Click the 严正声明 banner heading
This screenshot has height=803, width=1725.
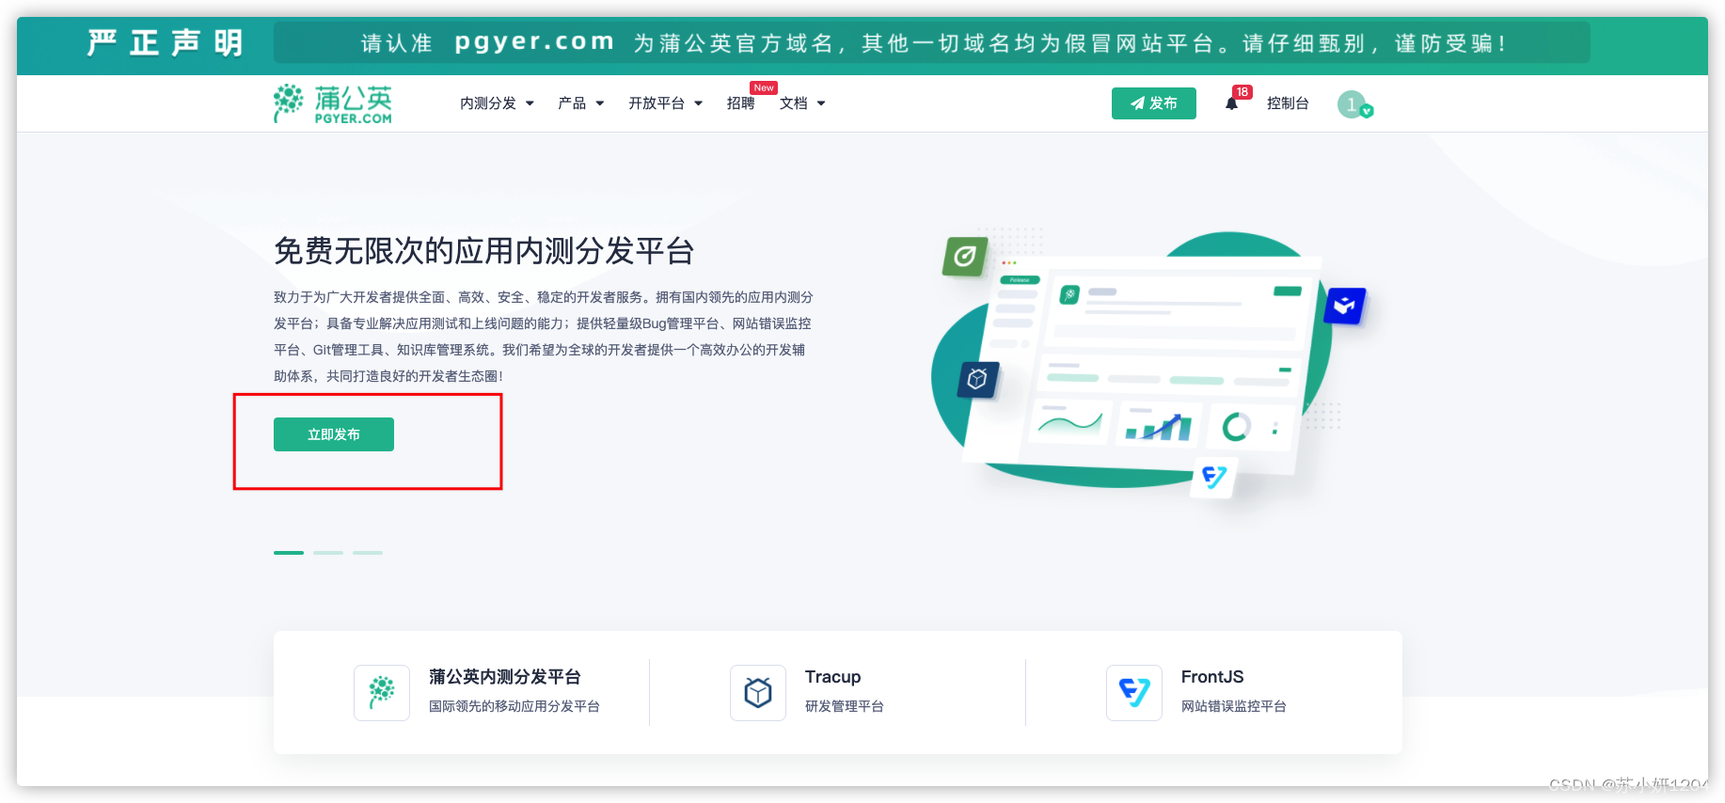(166, 43)
